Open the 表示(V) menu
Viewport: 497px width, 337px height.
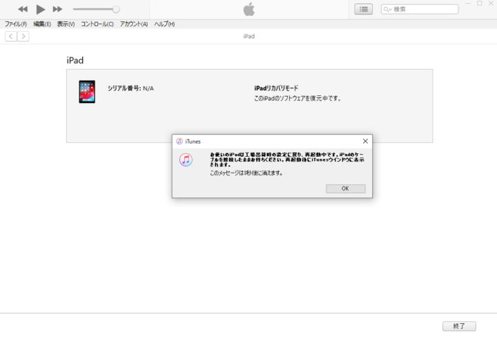click(66, 24)
